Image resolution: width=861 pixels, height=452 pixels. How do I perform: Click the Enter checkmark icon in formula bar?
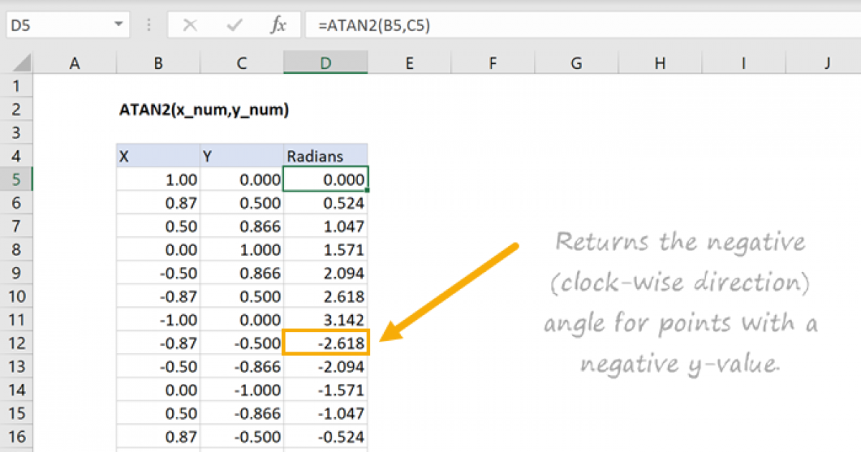point(234,26)
